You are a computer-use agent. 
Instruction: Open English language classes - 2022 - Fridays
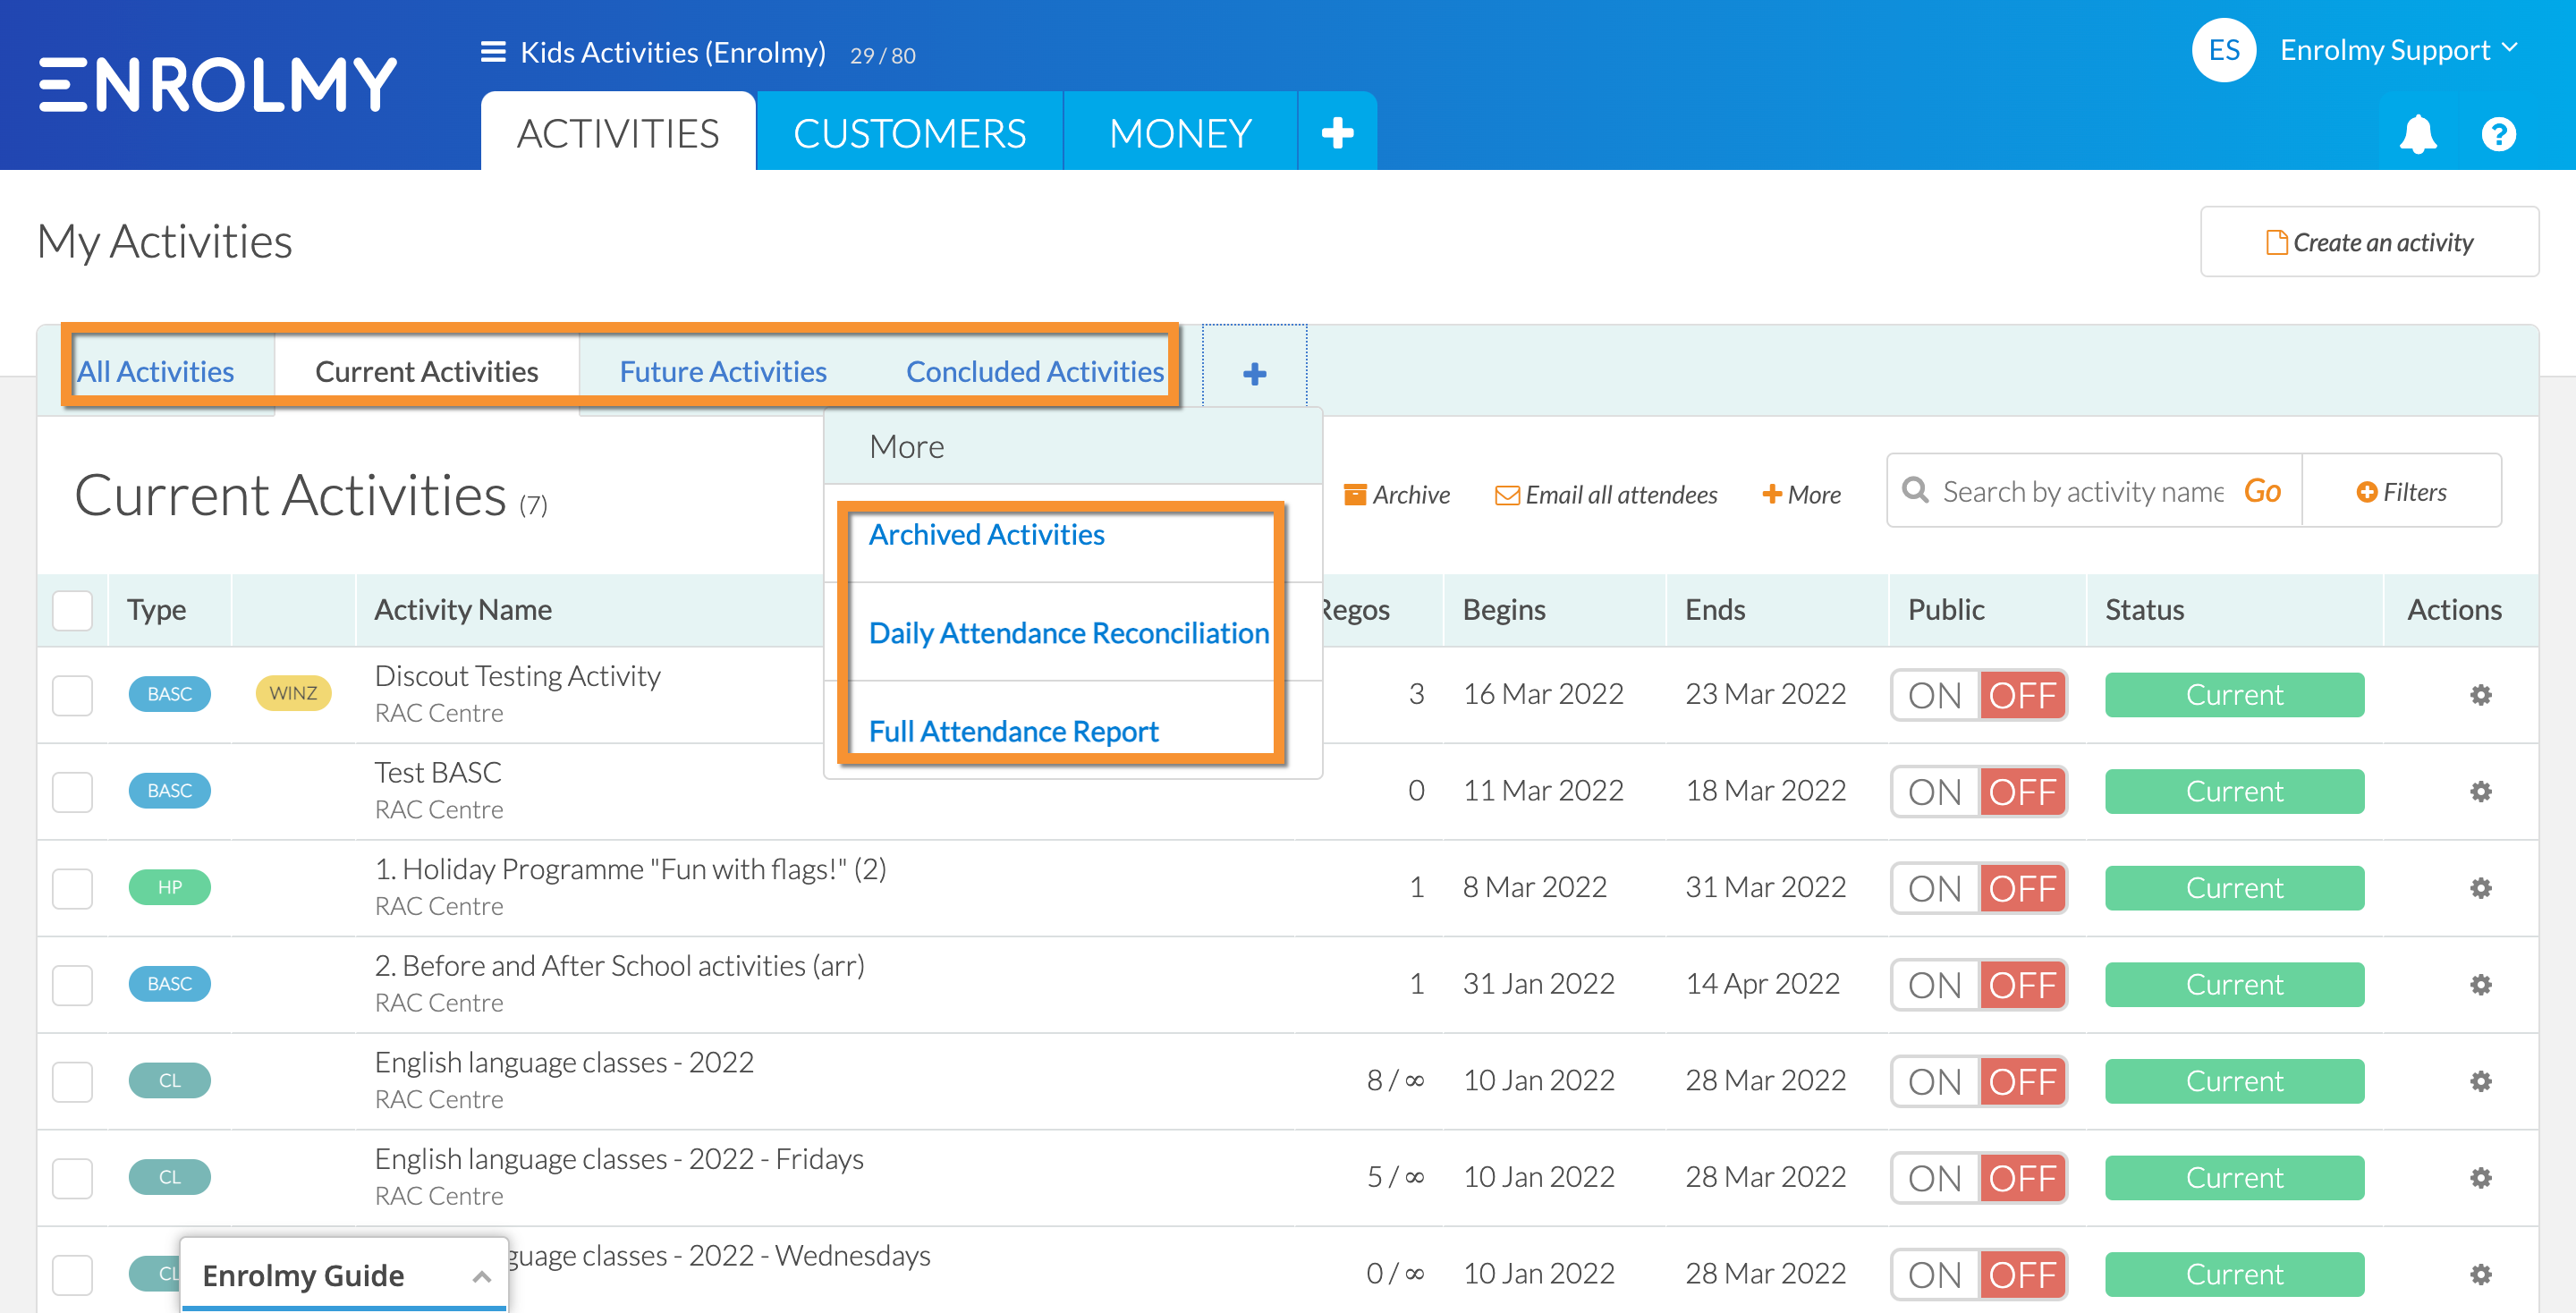point(619,1159)
